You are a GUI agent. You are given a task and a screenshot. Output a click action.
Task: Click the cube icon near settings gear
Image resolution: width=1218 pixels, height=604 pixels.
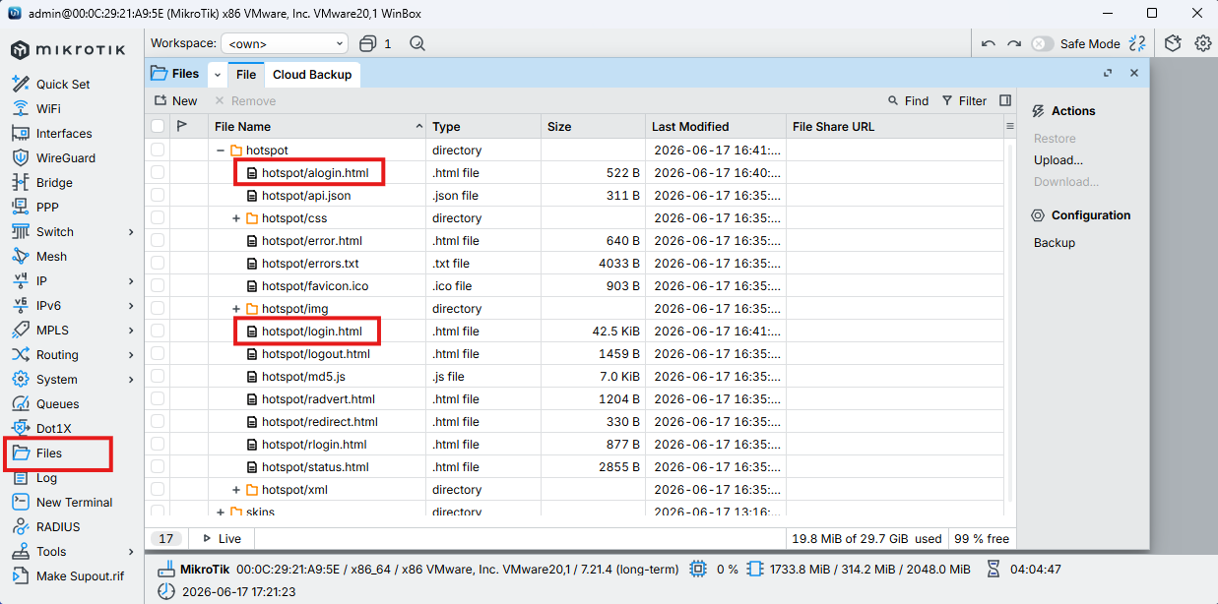1173,43
